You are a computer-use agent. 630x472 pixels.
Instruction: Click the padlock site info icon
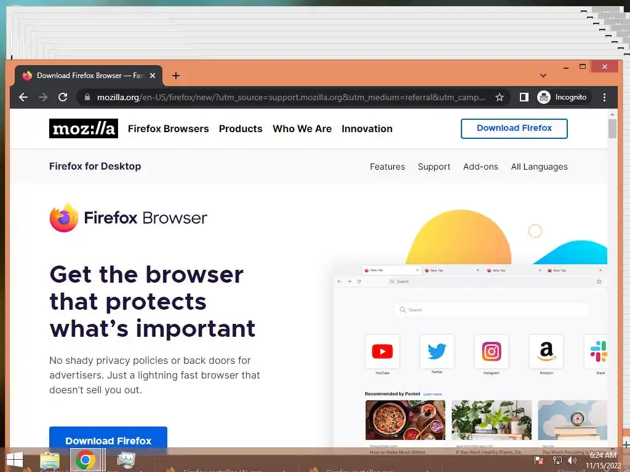click(87, 97)
